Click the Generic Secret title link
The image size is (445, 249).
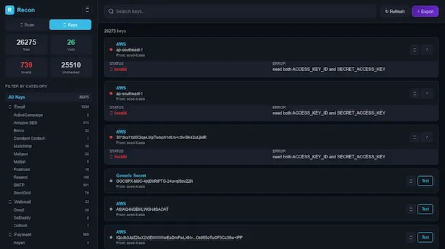(131, 175)
